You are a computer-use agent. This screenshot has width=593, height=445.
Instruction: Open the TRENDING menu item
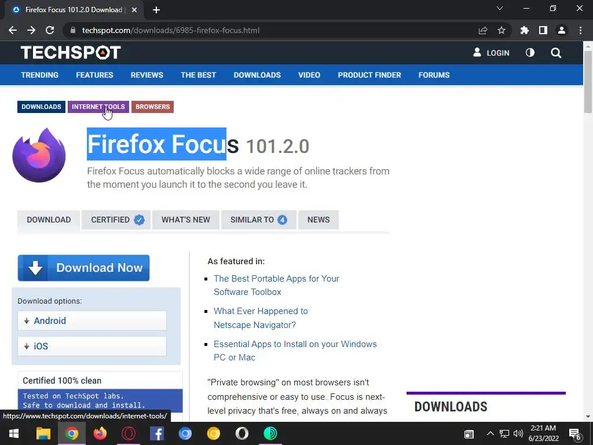[x=40, y=75]
